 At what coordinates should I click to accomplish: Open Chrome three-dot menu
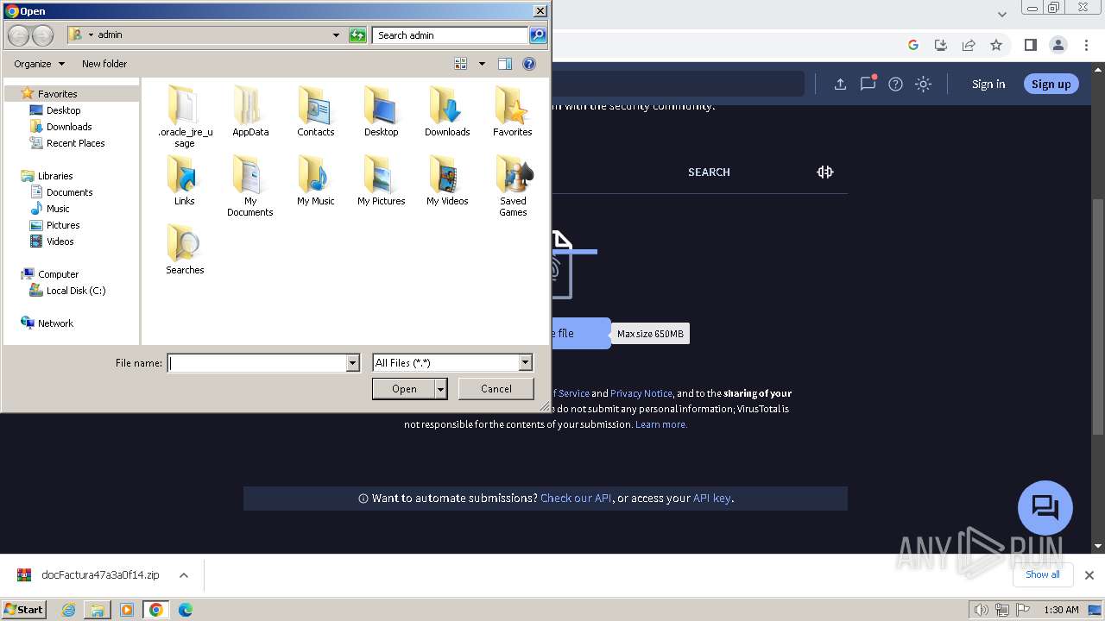[1085, 45]
